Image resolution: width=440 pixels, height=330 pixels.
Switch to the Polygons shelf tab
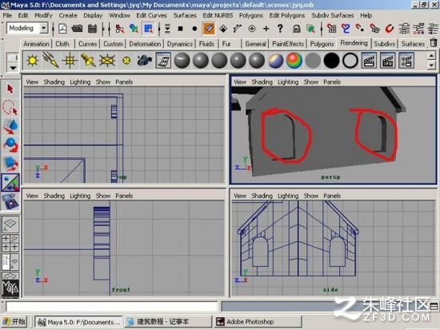click(322, 44)
